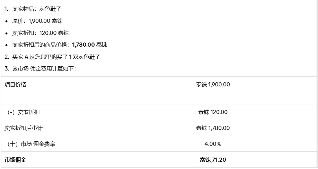Click the 卖家折扣后的商品价格 bullet label
Viewport: 318px width, 169px height.
(41, 45)
